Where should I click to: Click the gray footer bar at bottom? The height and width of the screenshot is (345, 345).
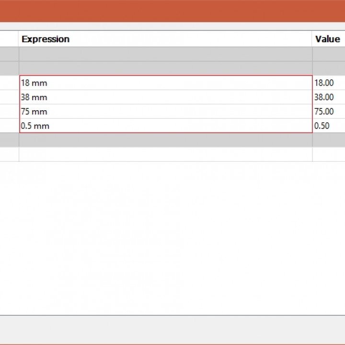(172, 329)
